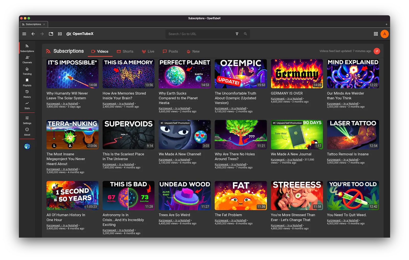Open 'How Are Memories Stored' video title
This screenshot has height=260, width=409.
tap(124, 96)
